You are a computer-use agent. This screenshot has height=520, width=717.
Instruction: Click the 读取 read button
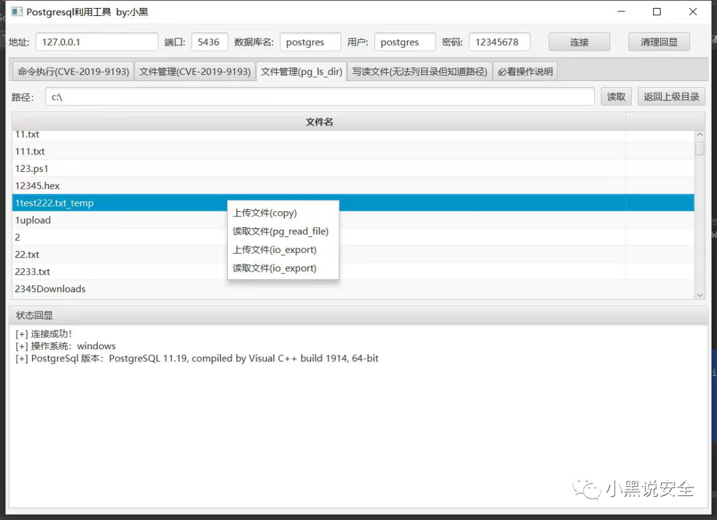pos(616,96)
